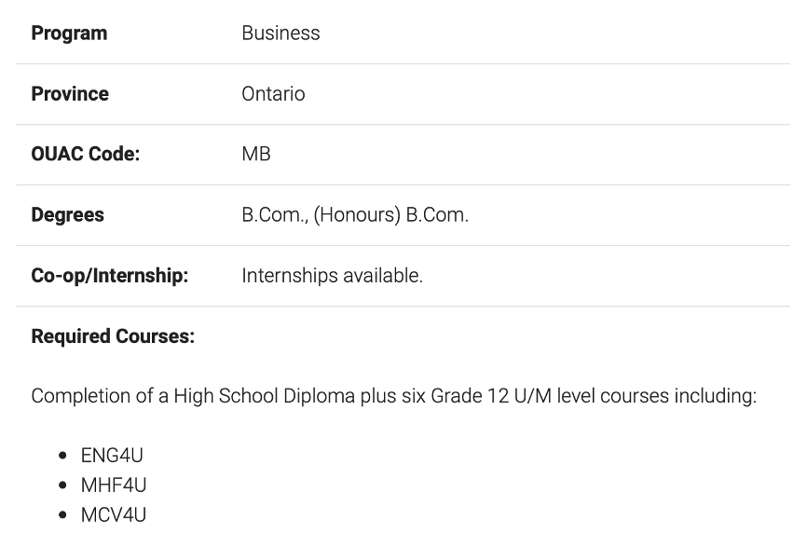Image resolution: width=807 pixels, height=547 pixels.
Task: Click the OUAC Code label
Action: coord(86,154)
